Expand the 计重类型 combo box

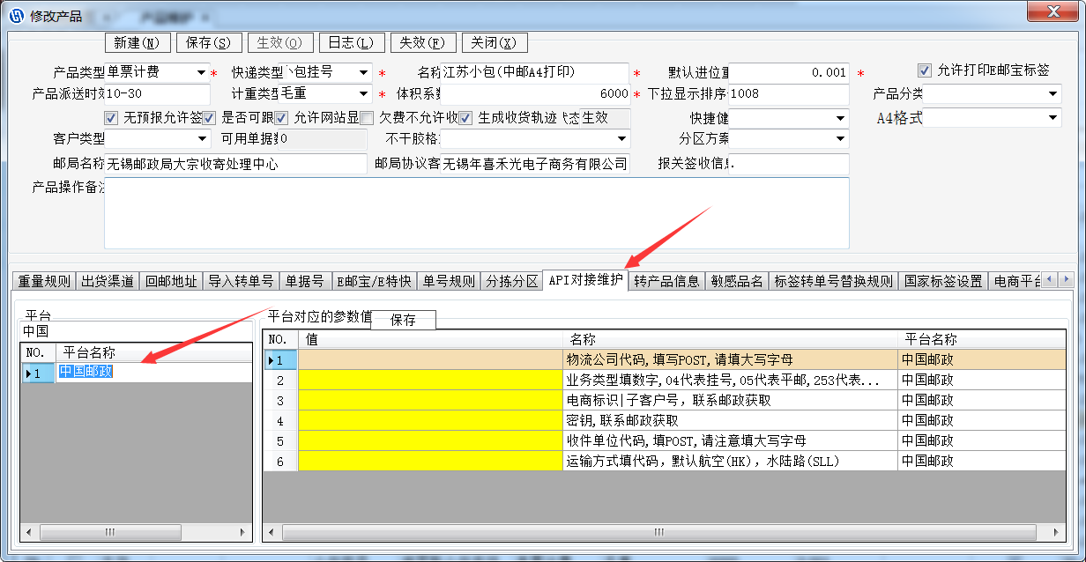[363, 94]
